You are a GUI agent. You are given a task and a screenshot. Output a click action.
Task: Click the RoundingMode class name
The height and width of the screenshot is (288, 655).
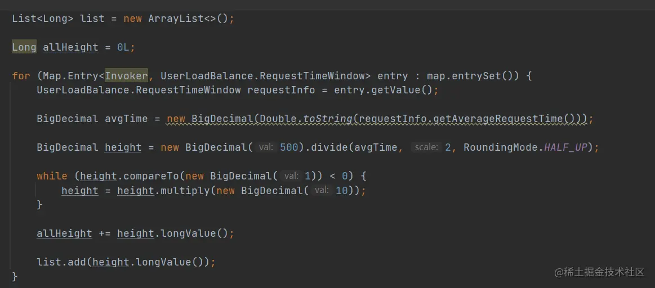pos(501,147)
